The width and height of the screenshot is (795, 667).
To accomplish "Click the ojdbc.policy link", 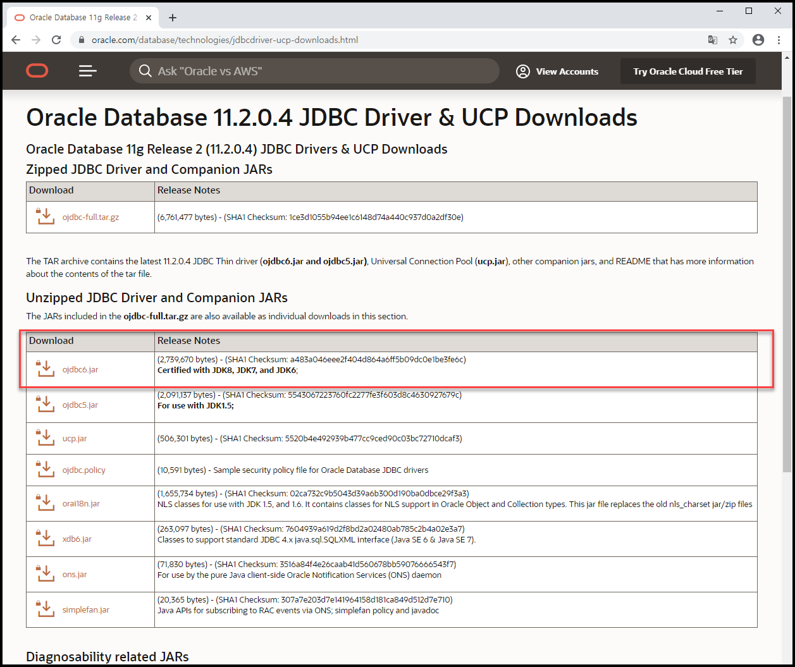I will click(x=84, y=470).
